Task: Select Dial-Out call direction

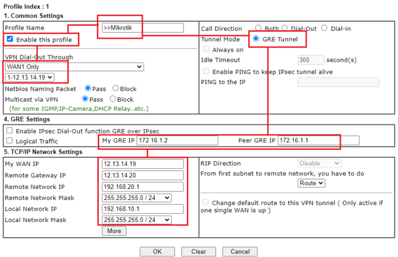Action: (285, 28)
